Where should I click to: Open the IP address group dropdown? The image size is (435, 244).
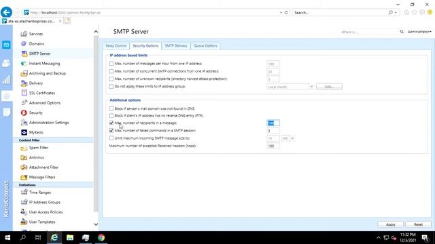click(x=311, y=87)
